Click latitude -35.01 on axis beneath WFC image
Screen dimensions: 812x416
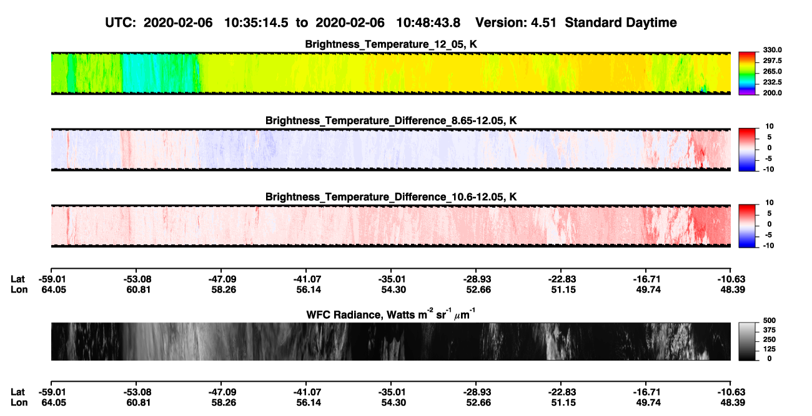[x=391, y=392]
